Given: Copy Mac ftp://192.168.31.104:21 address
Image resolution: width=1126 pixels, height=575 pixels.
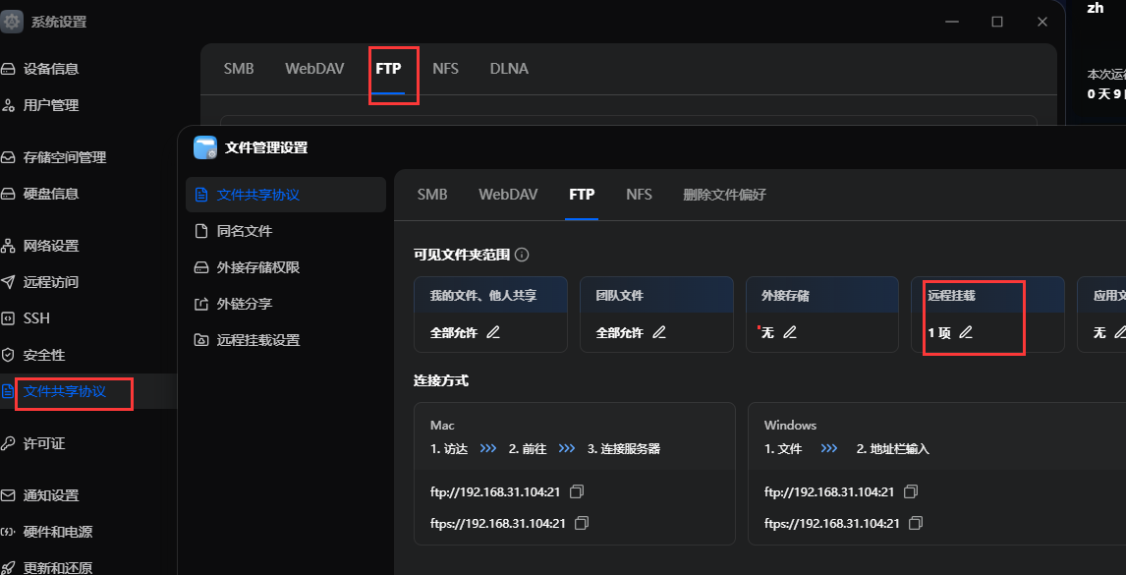Looking at the screenshot, I should click(577, 491).
